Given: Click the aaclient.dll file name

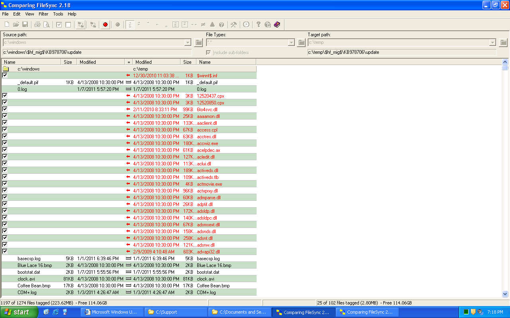Looking at the screenshot, I should point(207,123).
